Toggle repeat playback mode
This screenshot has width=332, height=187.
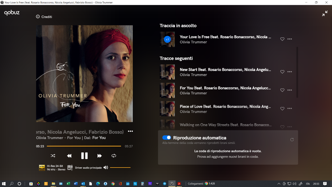click(x=114, y=156)
